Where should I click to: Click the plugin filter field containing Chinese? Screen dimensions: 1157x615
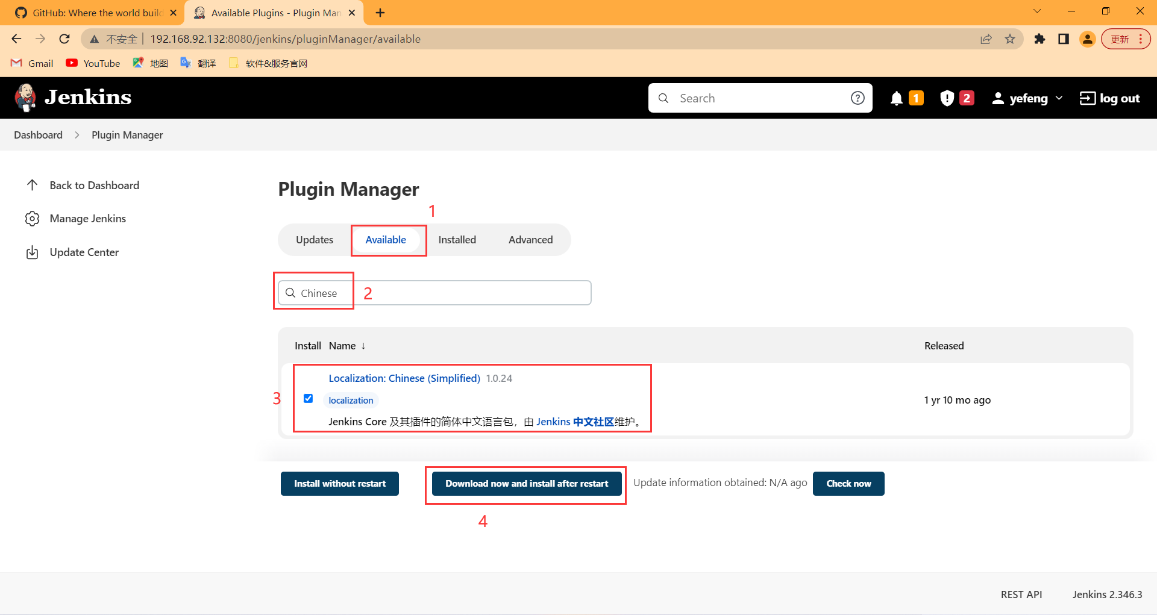pyautogui.click(x=434, y=293)
